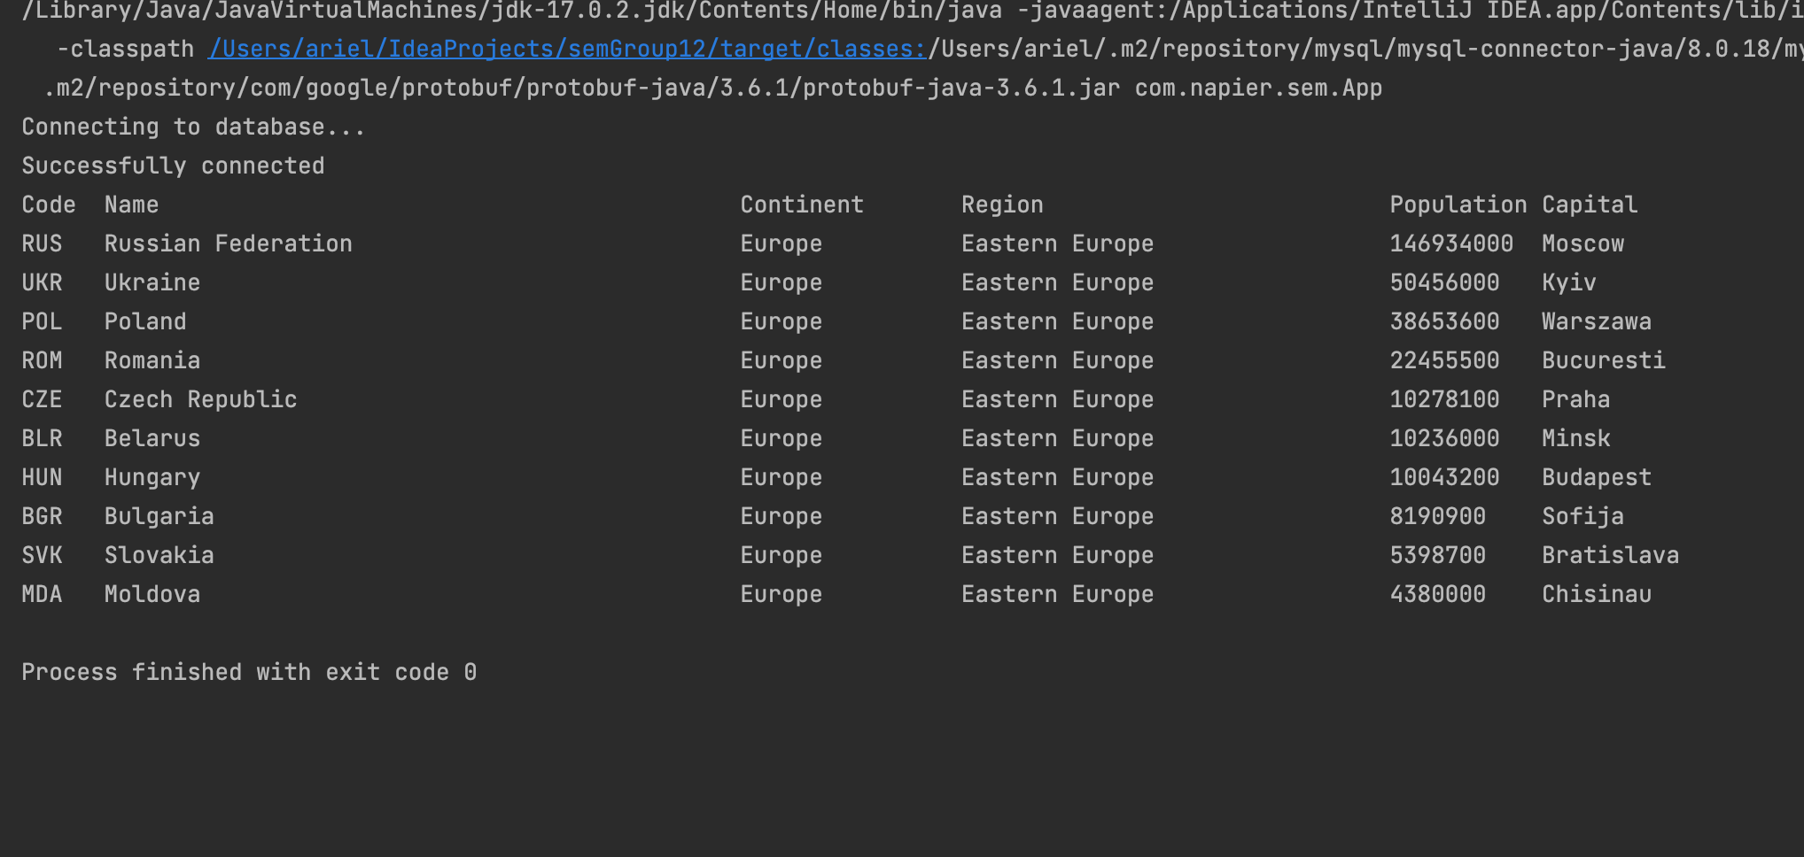Screen dimensions: 1804x857
Task: Click the population value 10043200
Action: pyautogui.click(x=1444, y=477)
